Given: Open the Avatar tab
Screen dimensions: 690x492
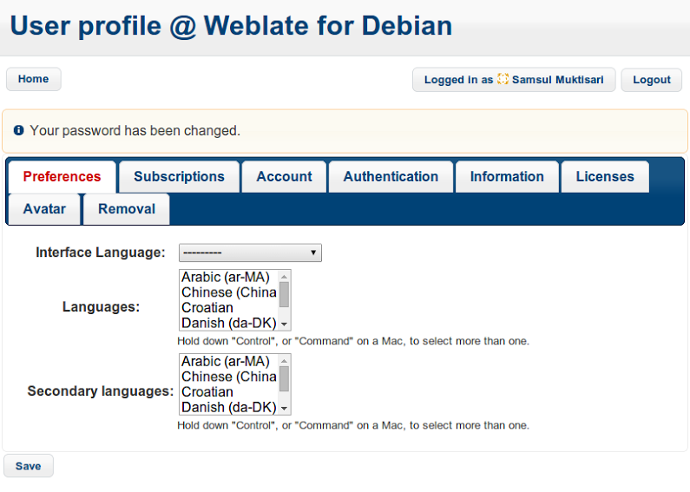Looking at the screenshot, I should tap(44, 208).
